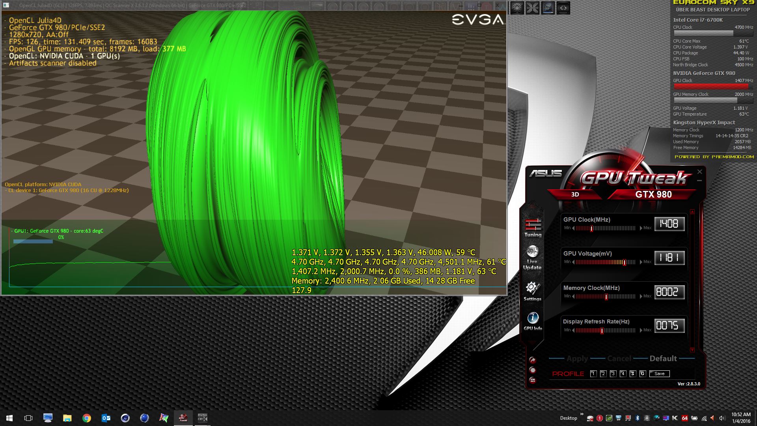
Task: Click the Min arrow of Display Refresh Rate slider
Action: 574,330
